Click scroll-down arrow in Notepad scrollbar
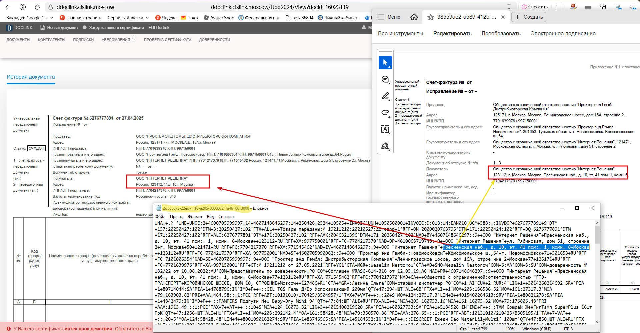This screenshot has height=333, width=640. [x=597, y=322]
